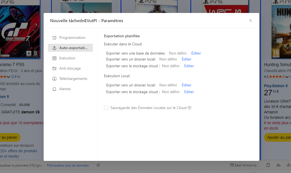Click the add-new icon in bottom status bar

pos(267,165)
